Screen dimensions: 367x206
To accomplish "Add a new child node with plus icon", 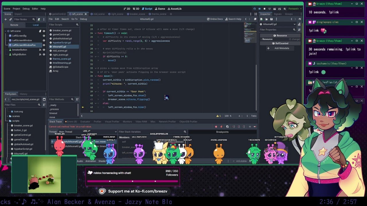I will pos(5,19).
